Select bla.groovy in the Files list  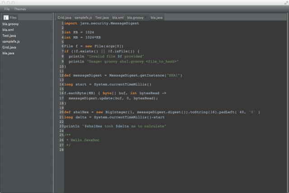pos(10,24)
